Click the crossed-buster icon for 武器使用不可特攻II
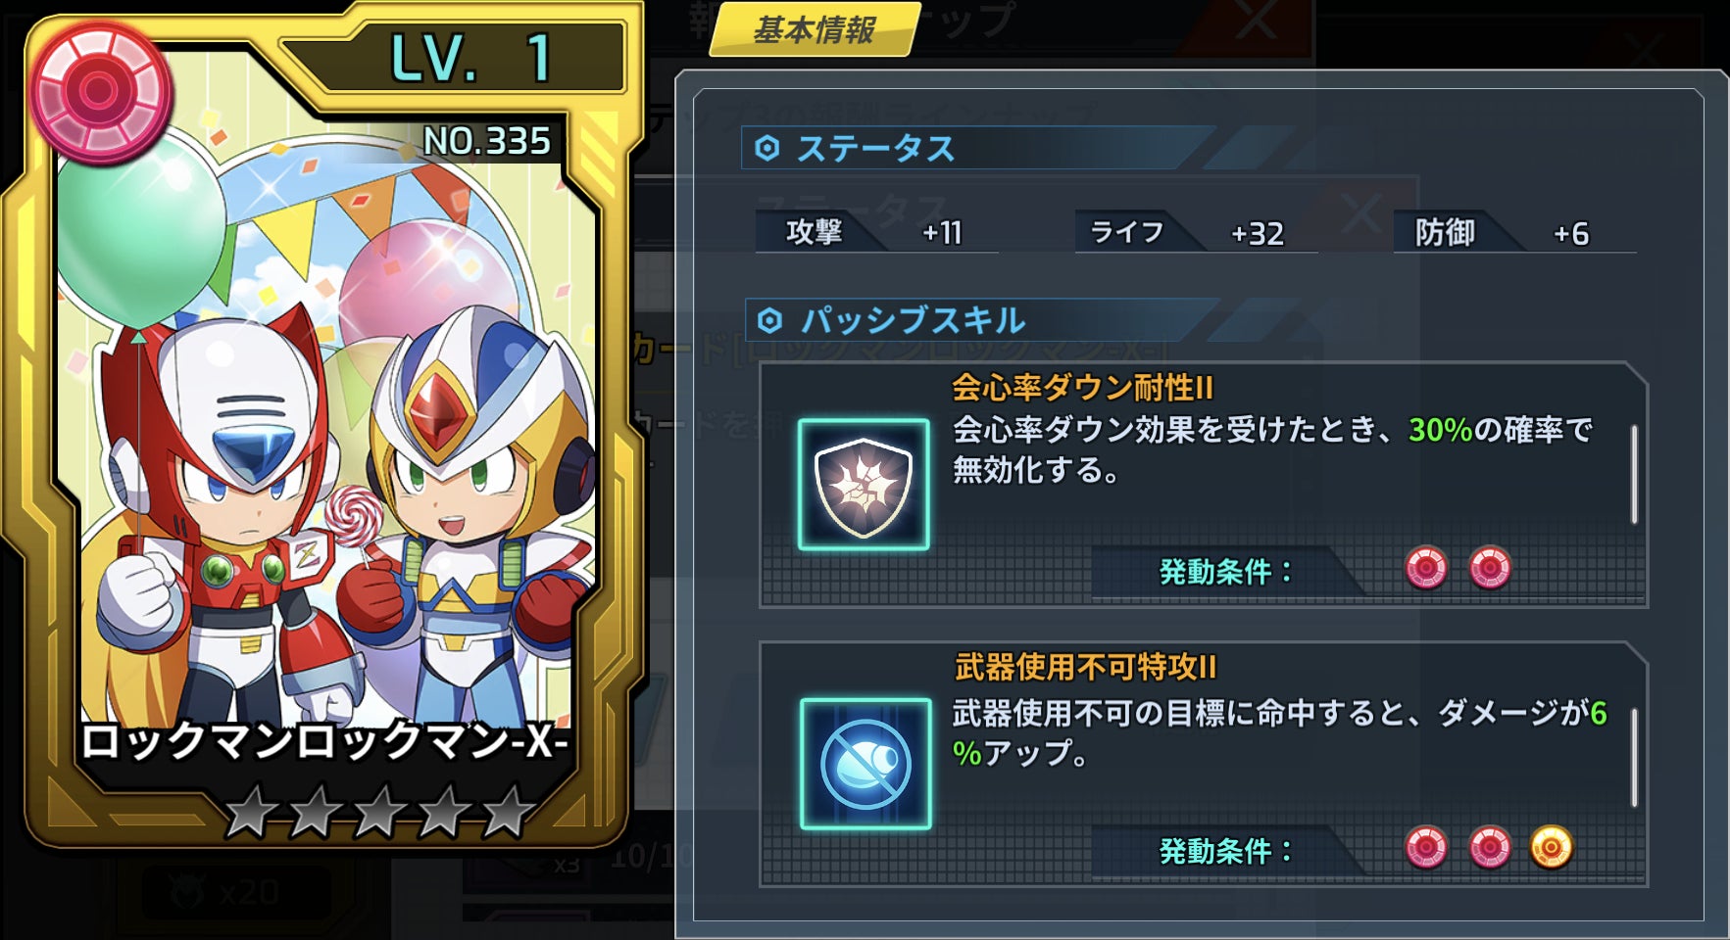This screenshot has width=1730, height=940. point(865,764)
